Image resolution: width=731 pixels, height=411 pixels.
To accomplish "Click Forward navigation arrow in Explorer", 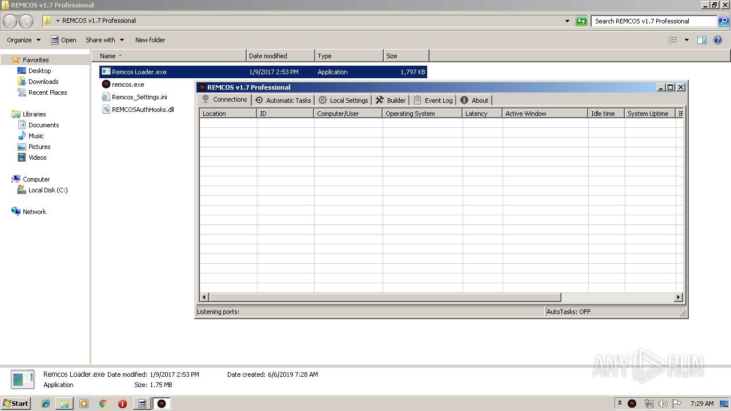I will [x=26, y=21].
